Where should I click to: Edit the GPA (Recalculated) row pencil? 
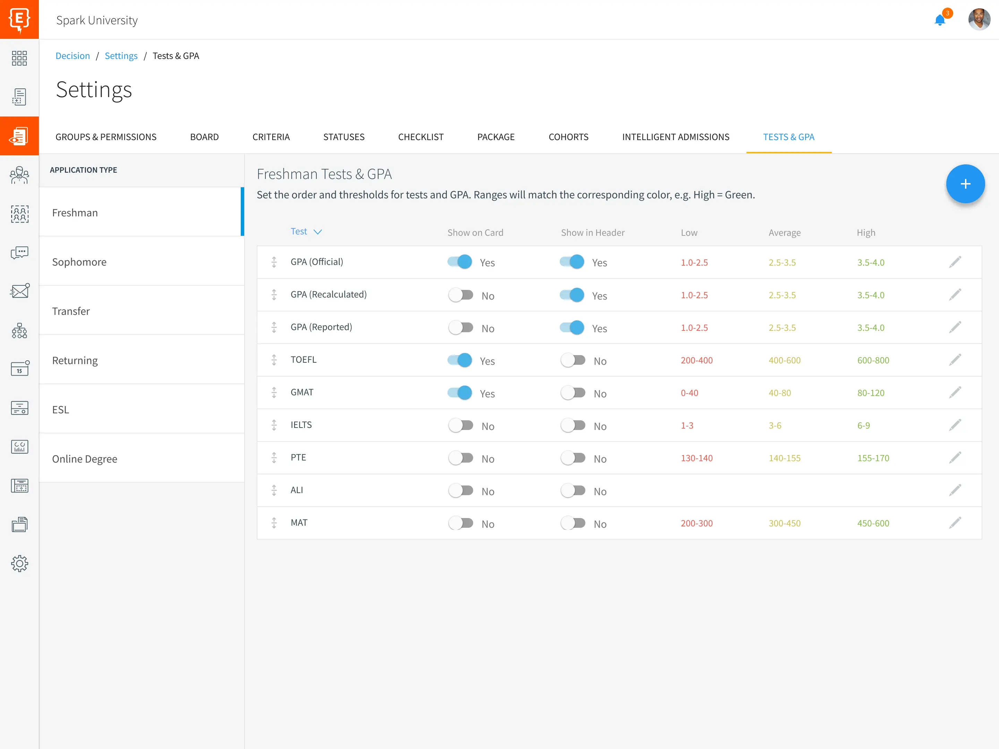[955, 294]
